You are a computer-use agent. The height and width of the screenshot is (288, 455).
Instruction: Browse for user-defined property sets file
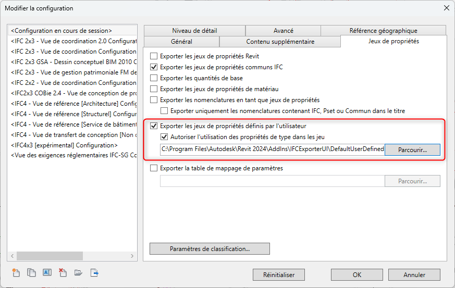pos(412,150)
